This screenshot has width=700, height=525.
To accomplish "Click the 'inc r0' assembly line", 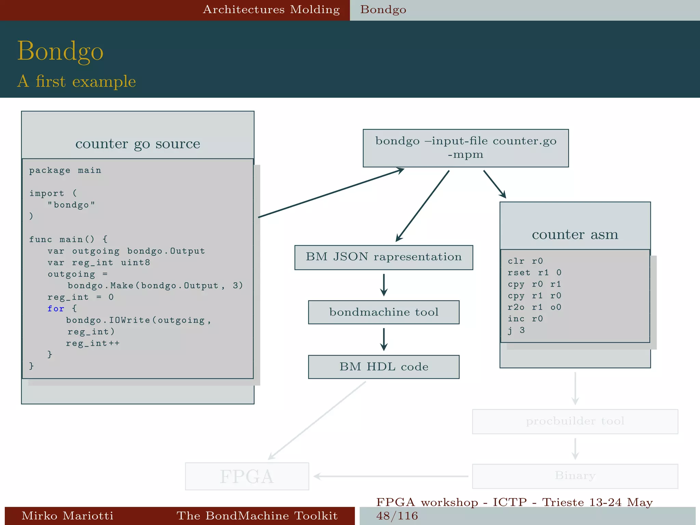I will tap(525, 319).
